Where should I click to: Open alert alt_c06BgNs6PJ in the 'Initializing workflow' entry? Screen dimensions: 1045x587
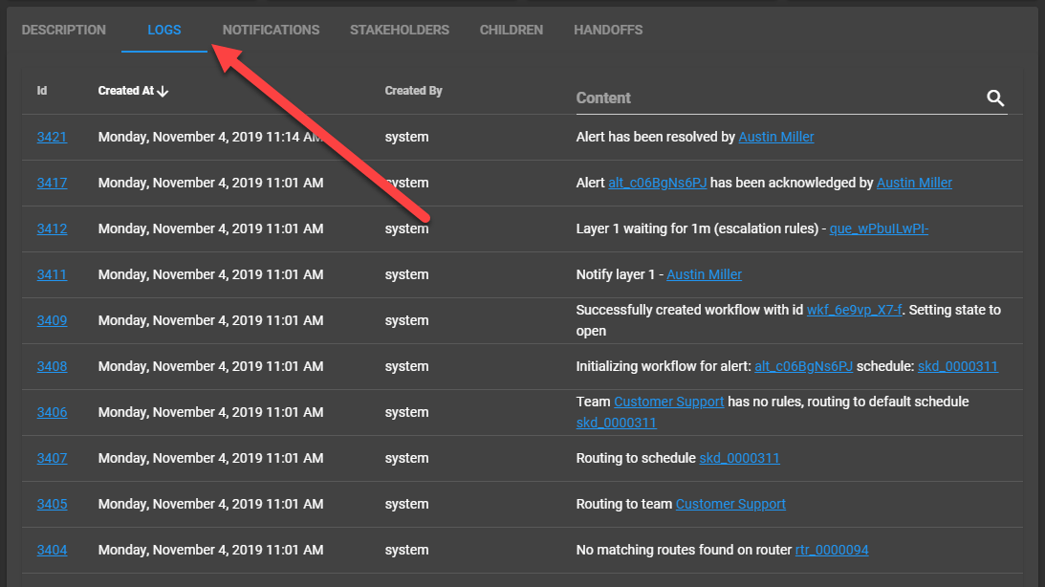(x=804, y=367)
